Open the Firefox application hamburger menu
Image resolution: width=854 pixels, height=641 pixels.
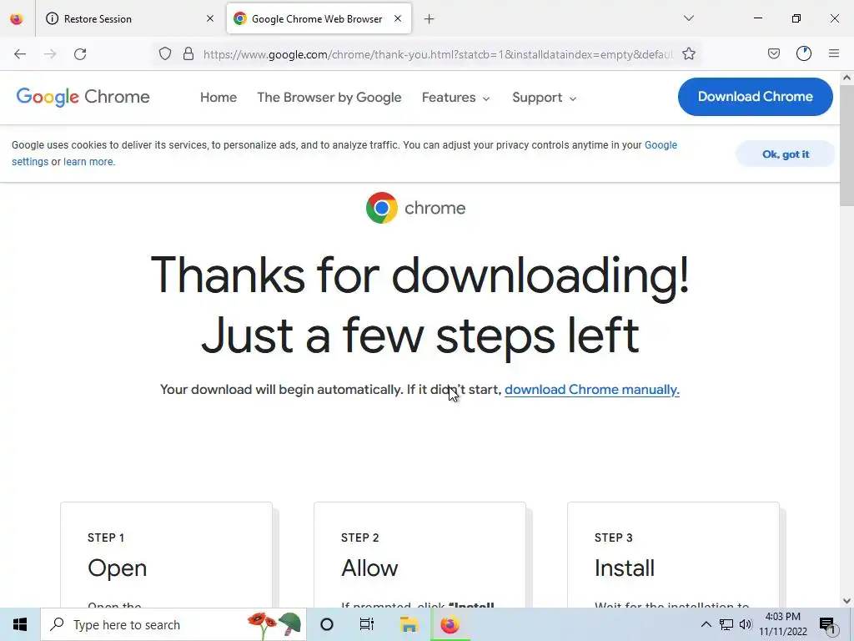pyautogui.click(x=834, y=53)
